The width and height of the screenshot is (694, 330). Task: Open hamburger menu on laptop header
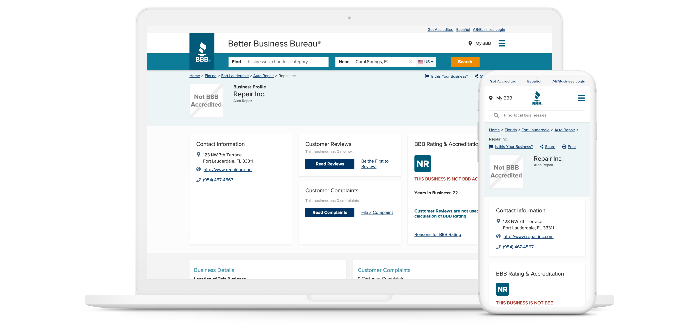point(502,43)
